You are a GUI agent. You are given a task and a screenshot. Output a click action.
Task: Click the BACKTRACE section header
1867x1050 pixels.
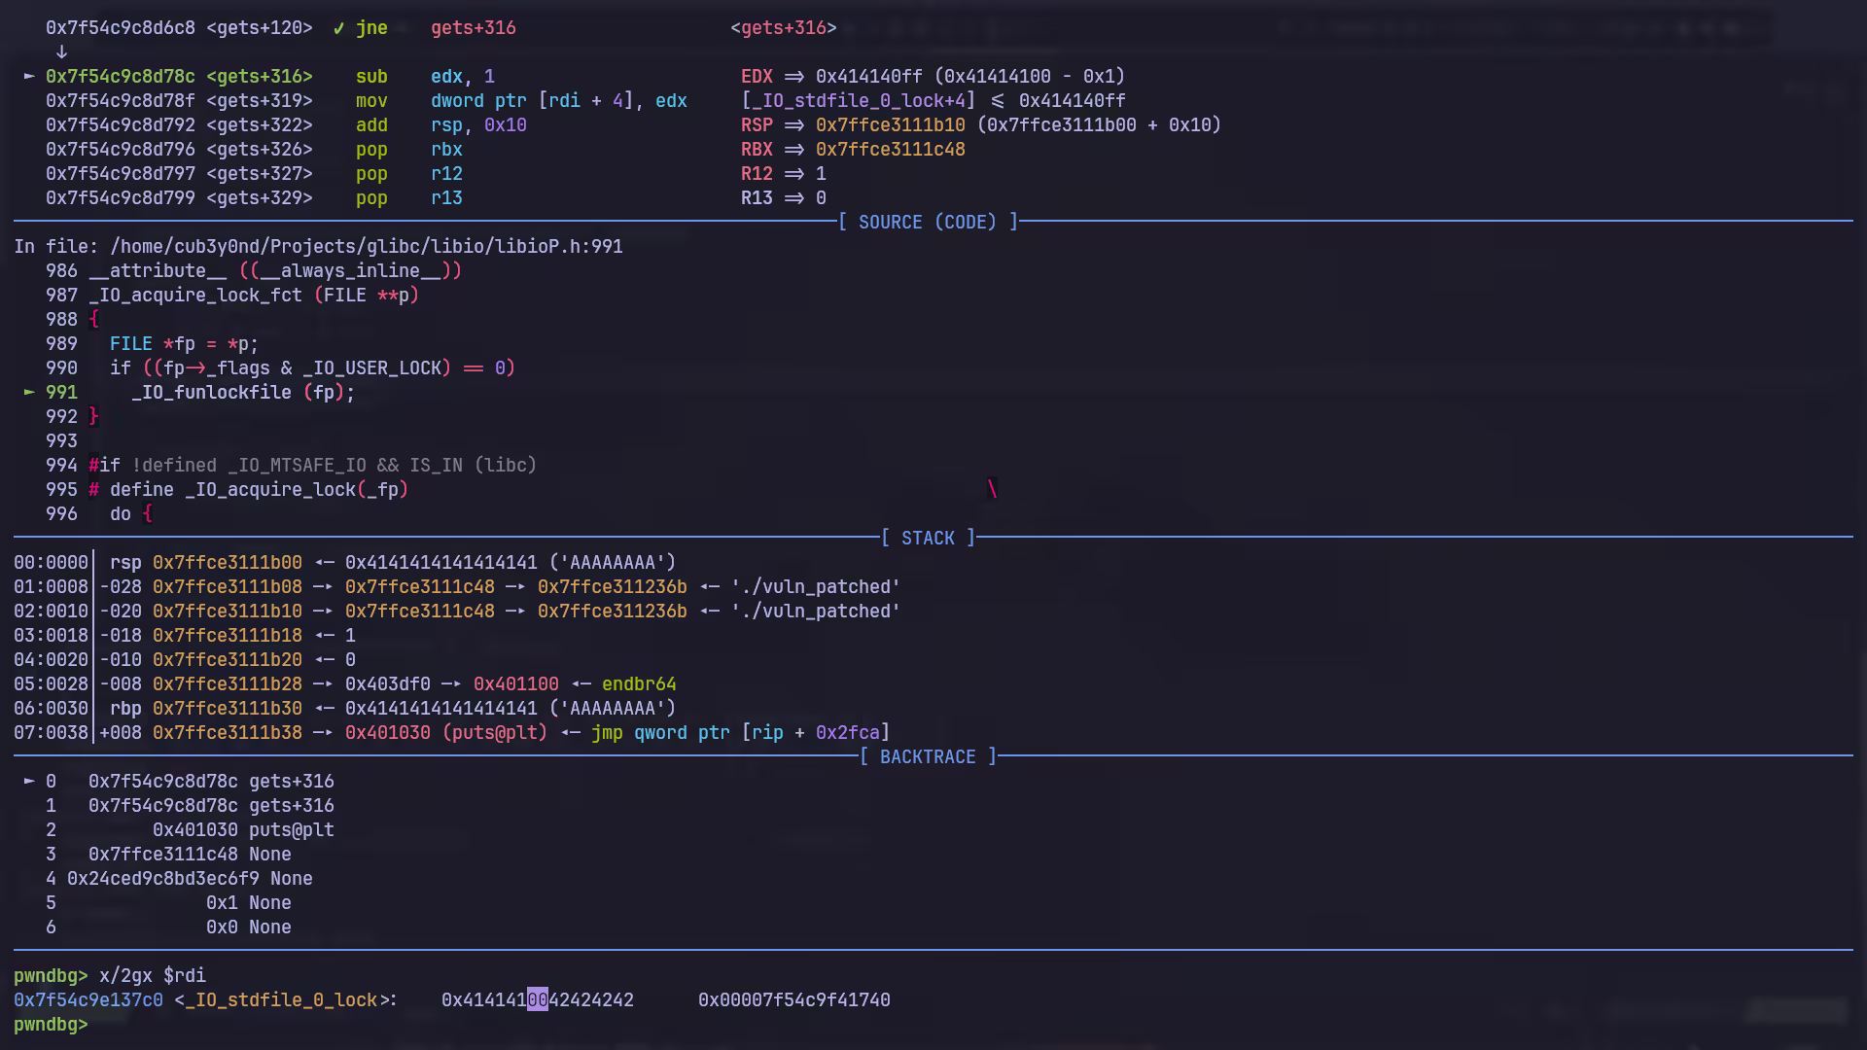pos(928,756)
